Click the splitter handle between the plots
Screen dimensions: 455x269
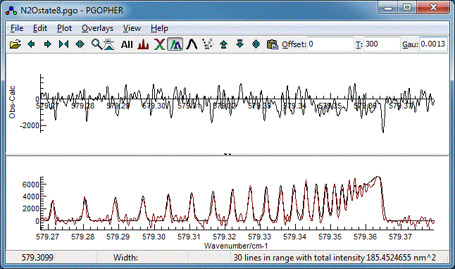coord(227,155)
